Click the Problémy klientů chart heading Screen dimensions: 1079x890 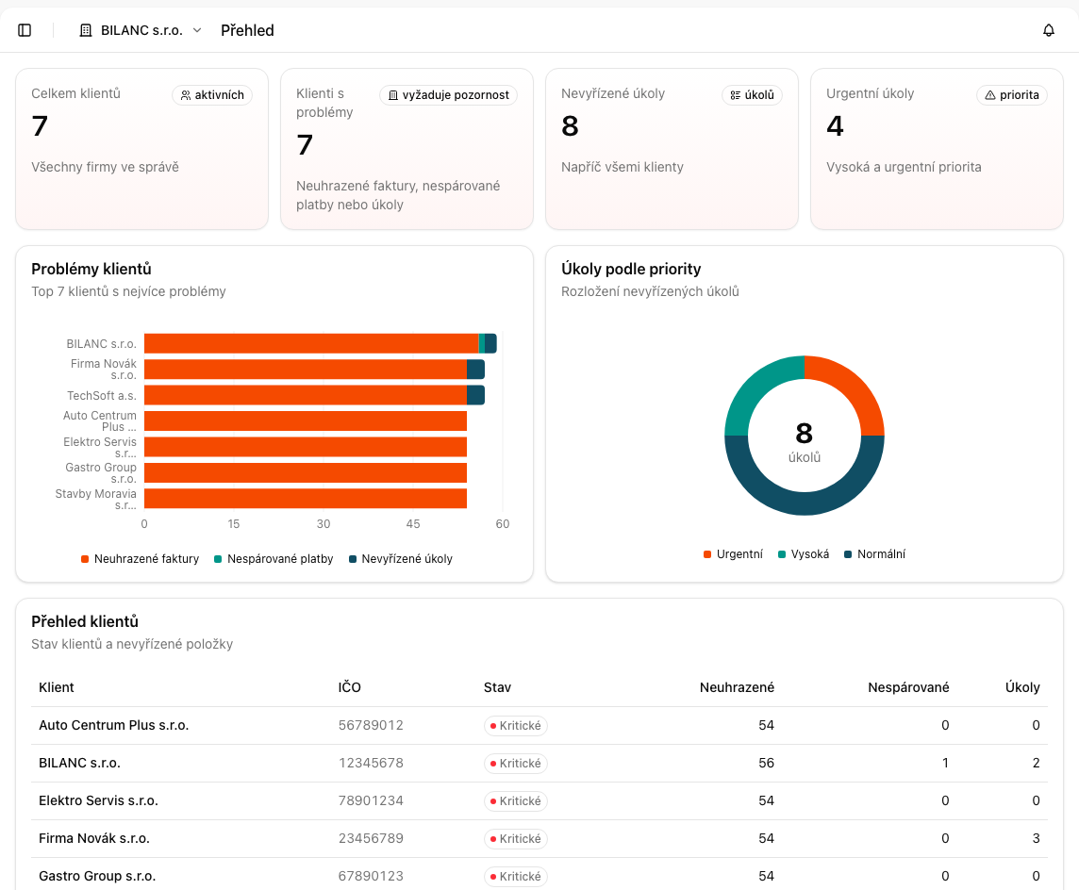pyautogui.click(x=91, y=269)
